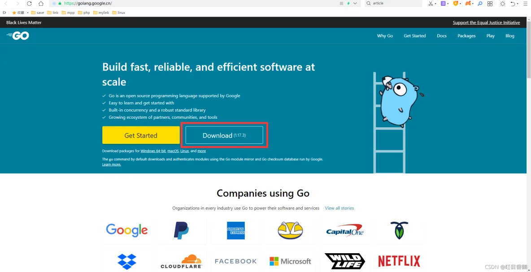Open the 'php' bookmark folder
Viewport: 531px width, 272px height.
click(84, 13)
